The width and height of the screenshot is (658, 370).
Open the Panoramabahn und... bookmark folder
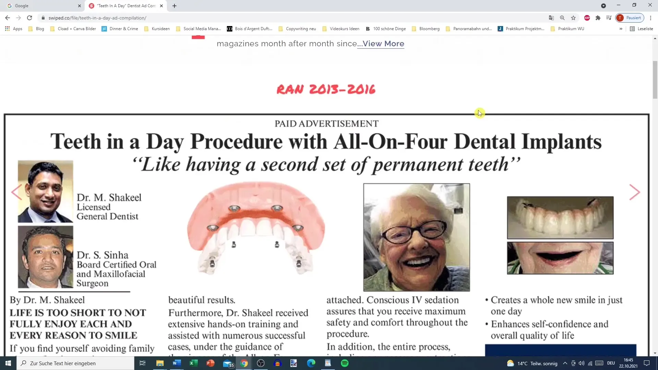click(x=469, y=29)
